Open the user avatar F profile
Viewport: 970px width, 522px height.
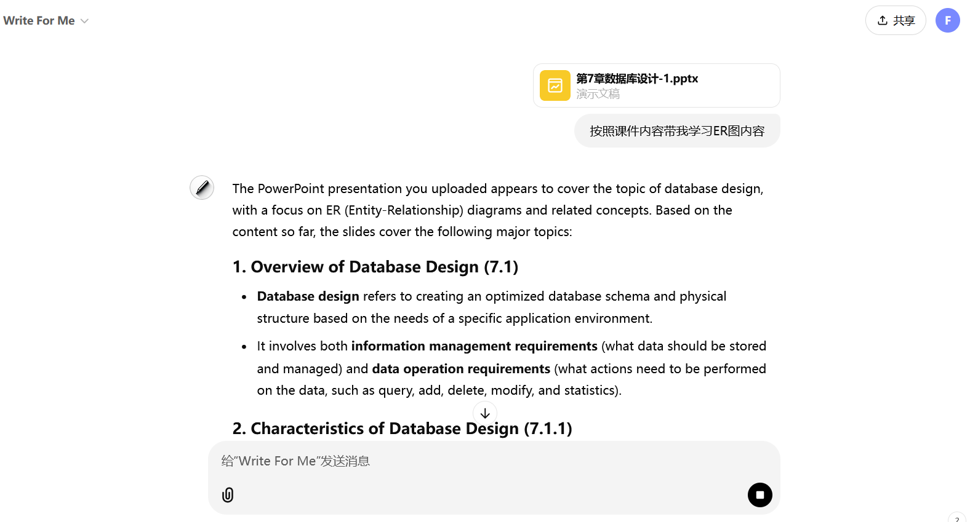point(948,20)
